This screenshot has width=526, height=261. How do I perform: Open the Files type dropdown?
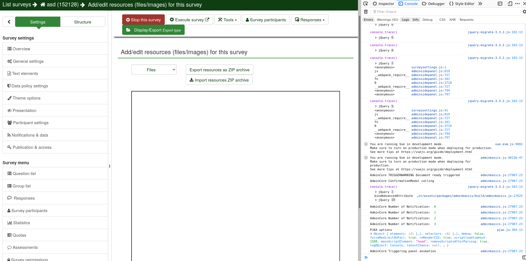click(x=154, y=70)
